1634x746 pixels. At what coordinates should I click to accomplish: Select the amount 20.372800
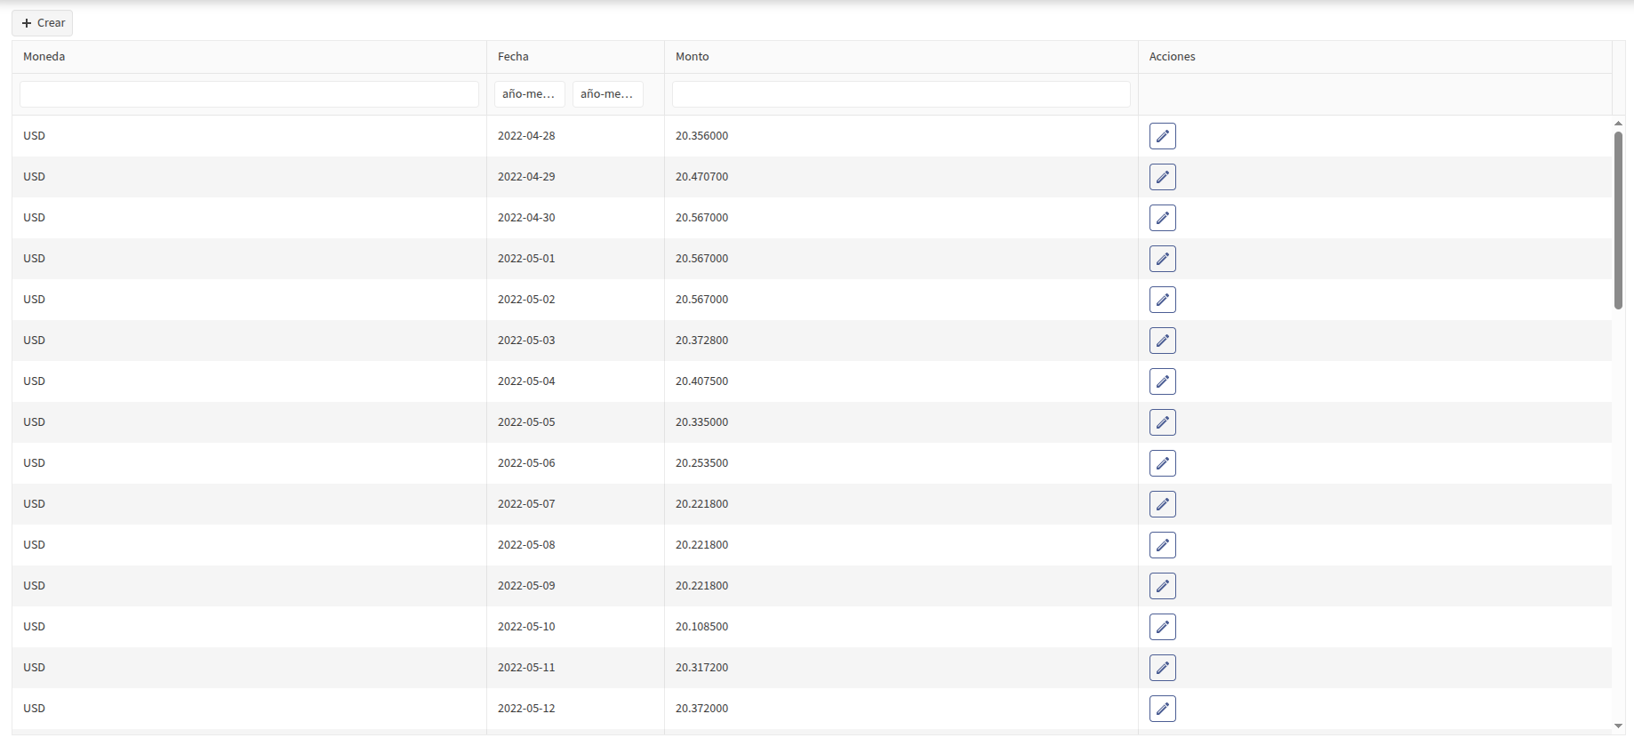(701, 341)
